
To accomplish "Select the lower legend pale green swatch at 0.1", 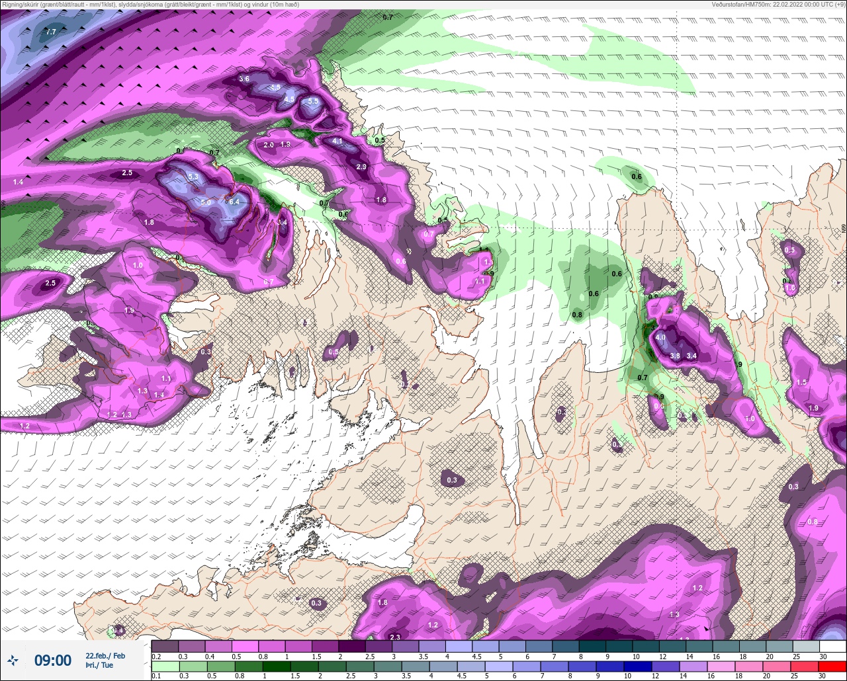I will pyautogui.click(x=165, y=666).
